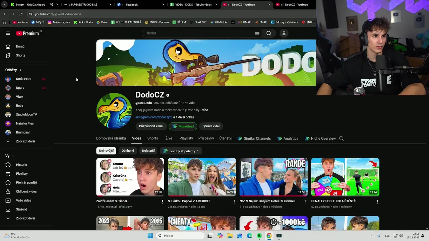Expand the Odběry section header
The width and height of the screenshot is (429, 241).
[13, 70]
